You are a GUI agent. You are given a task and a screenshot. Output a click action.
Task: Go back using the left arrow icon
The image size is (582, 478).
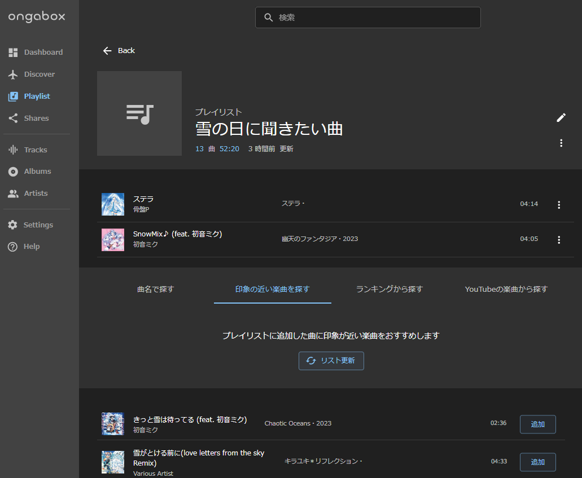[x=107, y=50]
